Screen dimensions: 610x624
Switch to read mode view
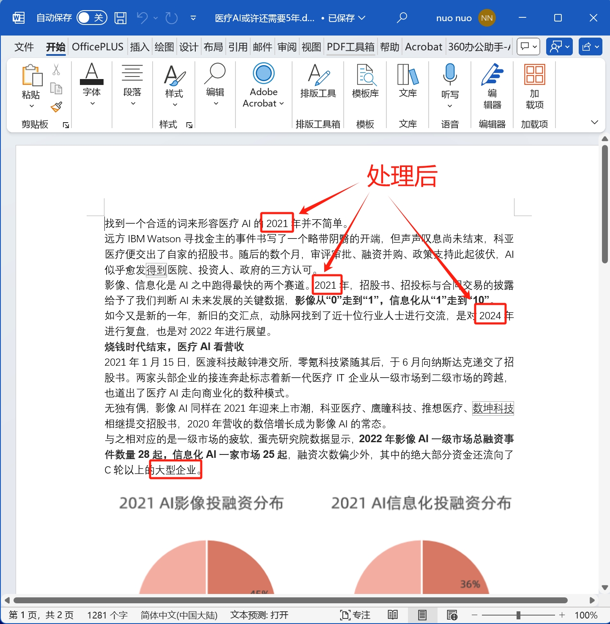[392, 615]
